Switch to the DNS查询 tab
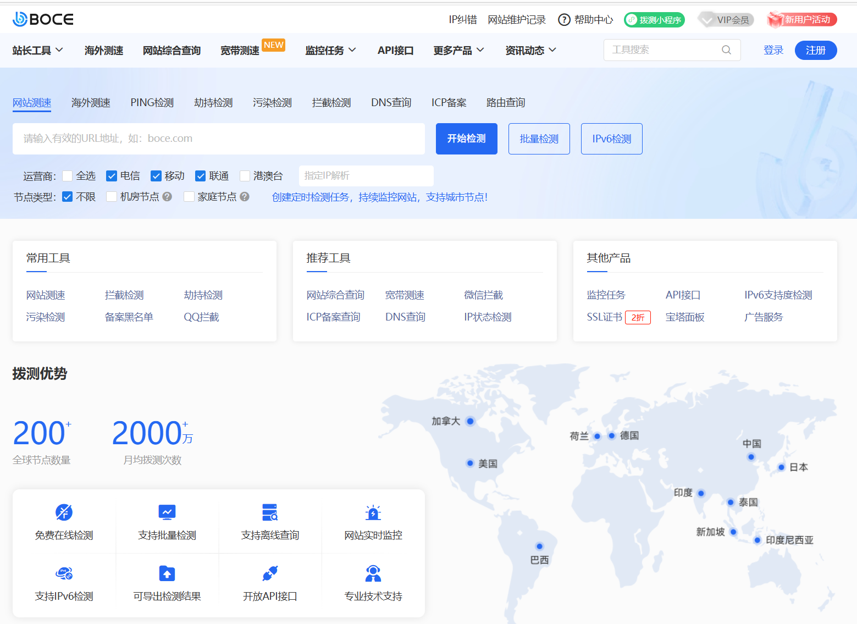The height and width of the screenshot is (624, 857). pos(391,102)
